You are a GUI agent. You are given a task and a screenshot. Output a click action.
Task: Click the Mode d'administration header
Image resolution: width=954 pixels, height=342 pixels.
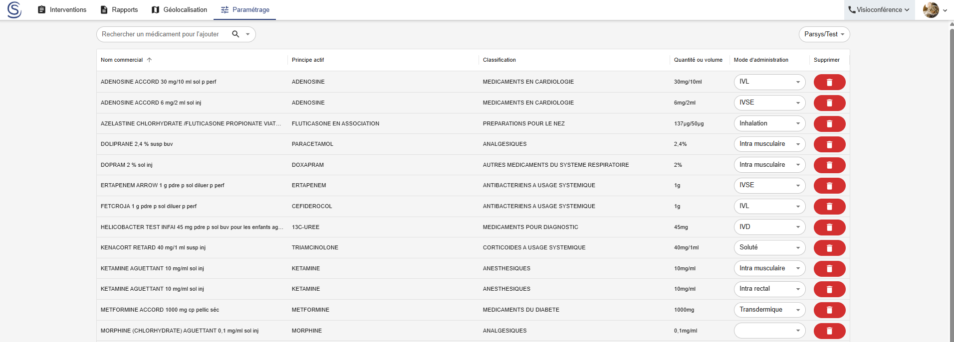761,60
